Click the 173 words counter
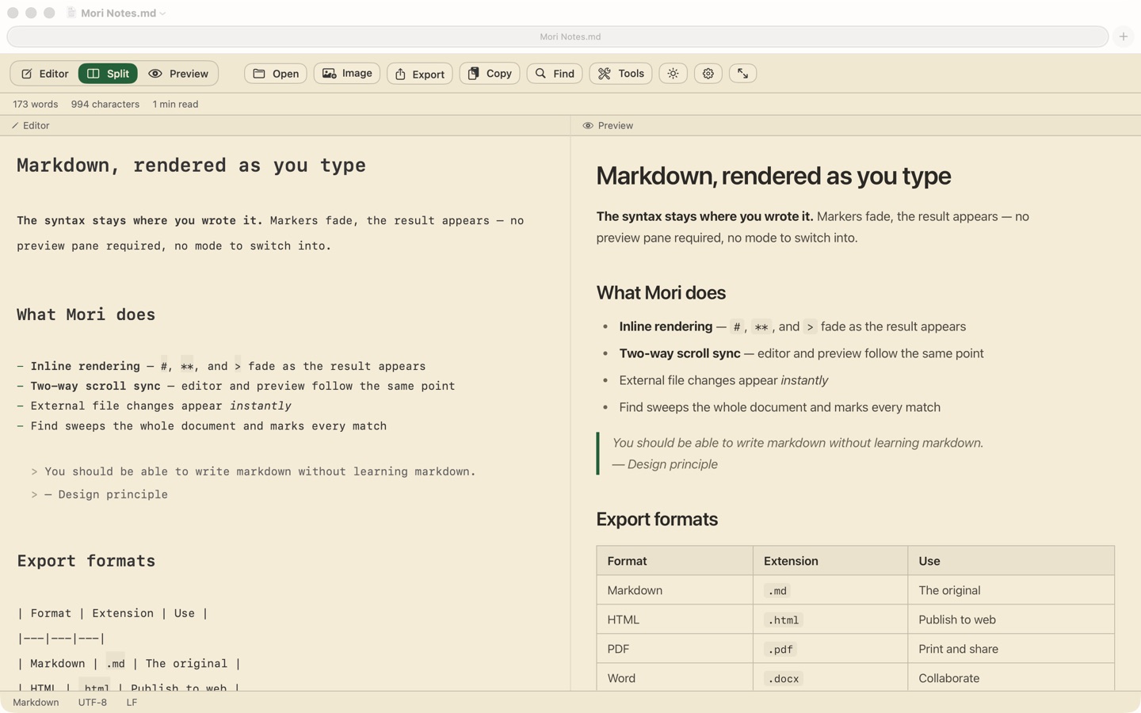The width and height of the screenshot is (1141, 713). pos(36,105)
